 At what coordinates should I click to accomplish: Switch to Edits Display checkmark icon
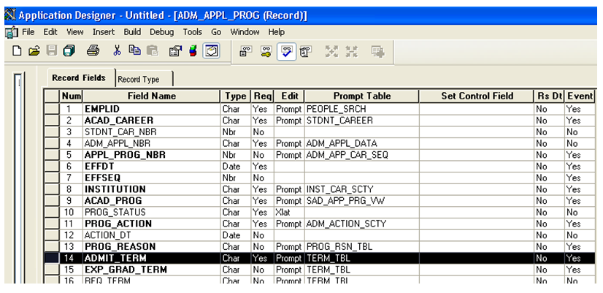click(286, 51)
